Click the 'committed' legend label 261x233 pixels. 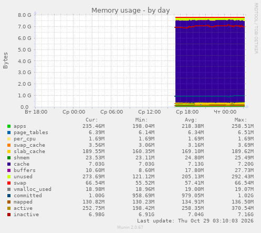pos(28,196)
